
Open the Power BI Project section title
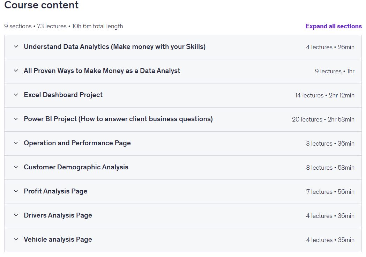click(x=118, y=119)
